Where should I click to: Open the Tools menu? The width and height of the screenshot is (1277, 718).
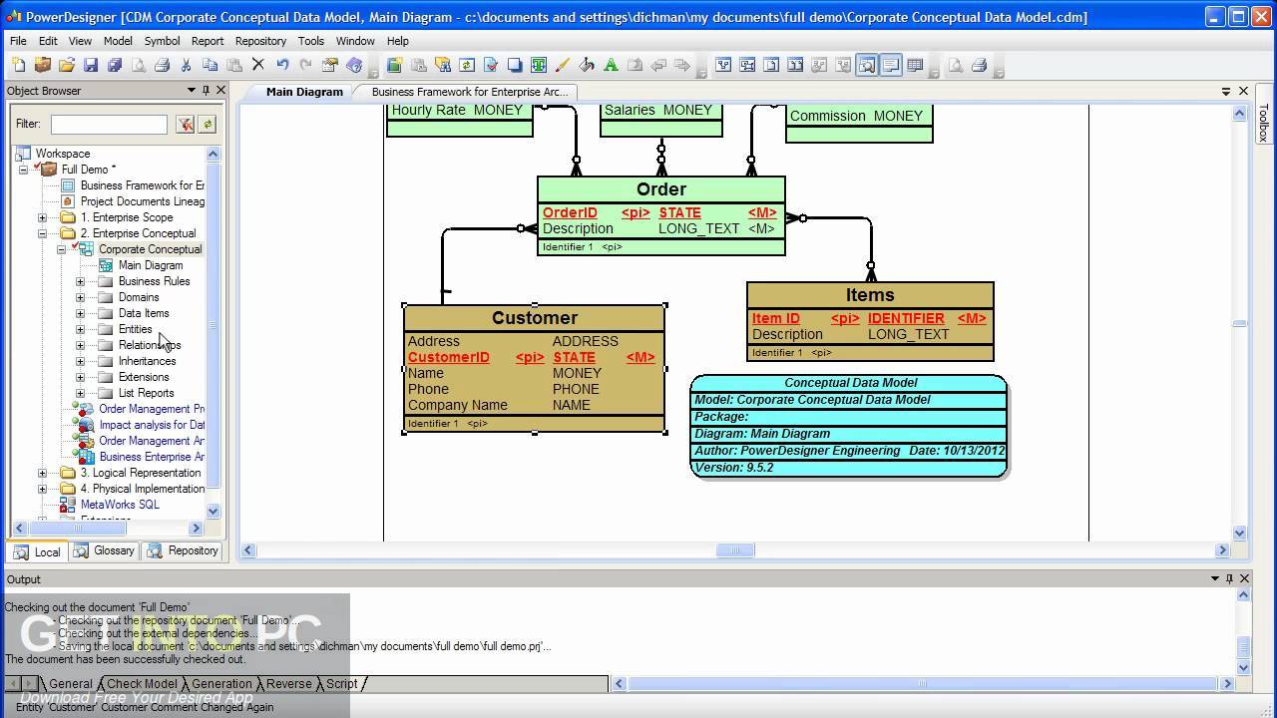pyautogui.click(x=311, y=41)
